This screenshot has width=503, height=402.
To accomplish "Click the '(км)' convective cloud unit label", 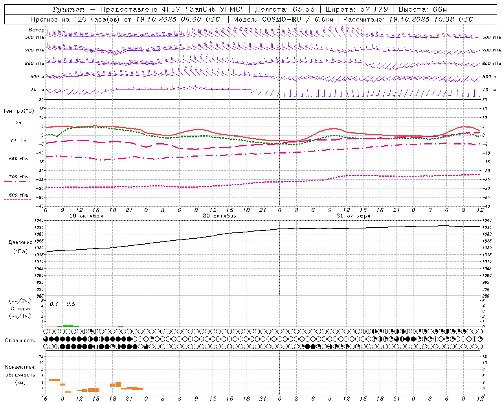I will 20,382.
